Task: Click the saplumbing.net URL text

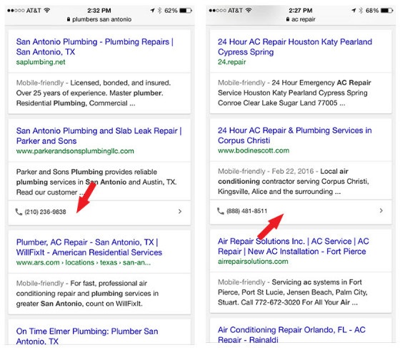Action: tap(41, 62)
